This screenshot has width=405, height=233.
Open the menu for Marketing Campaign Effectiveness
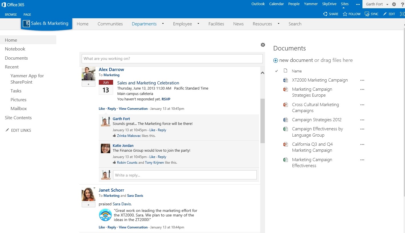[x=362, y=160]
